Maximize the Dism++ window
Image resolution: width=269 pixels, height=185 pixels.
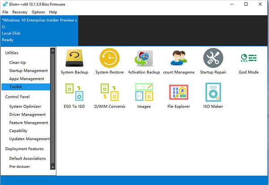pos(246,4)
